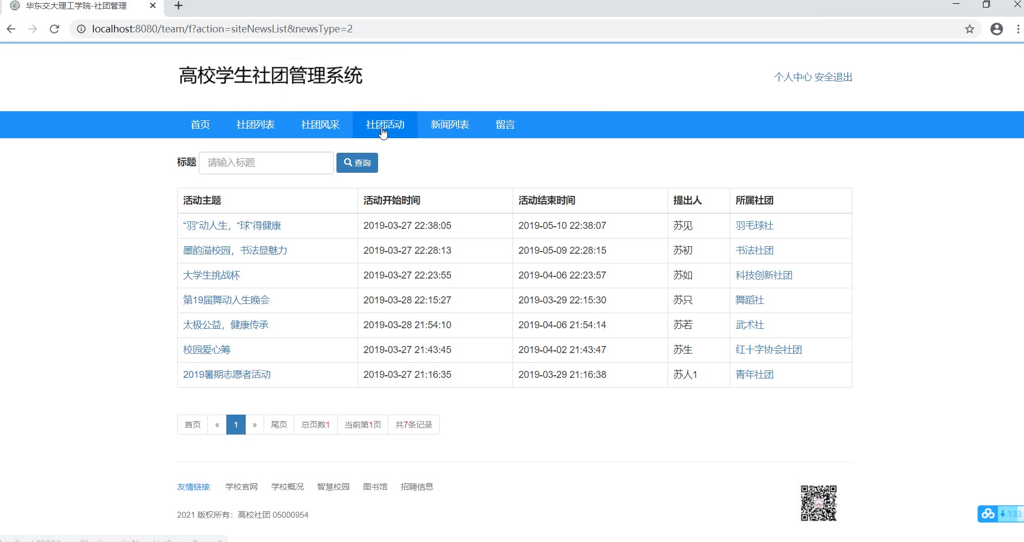Go to next page with » button
1024x542 pixels.
[x=254, y=425]
